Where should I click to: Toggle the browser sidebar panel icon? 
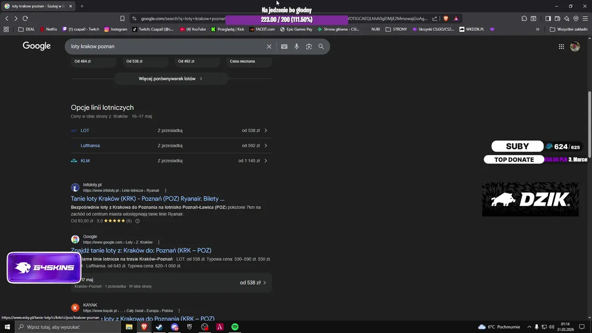coord(548,18)
